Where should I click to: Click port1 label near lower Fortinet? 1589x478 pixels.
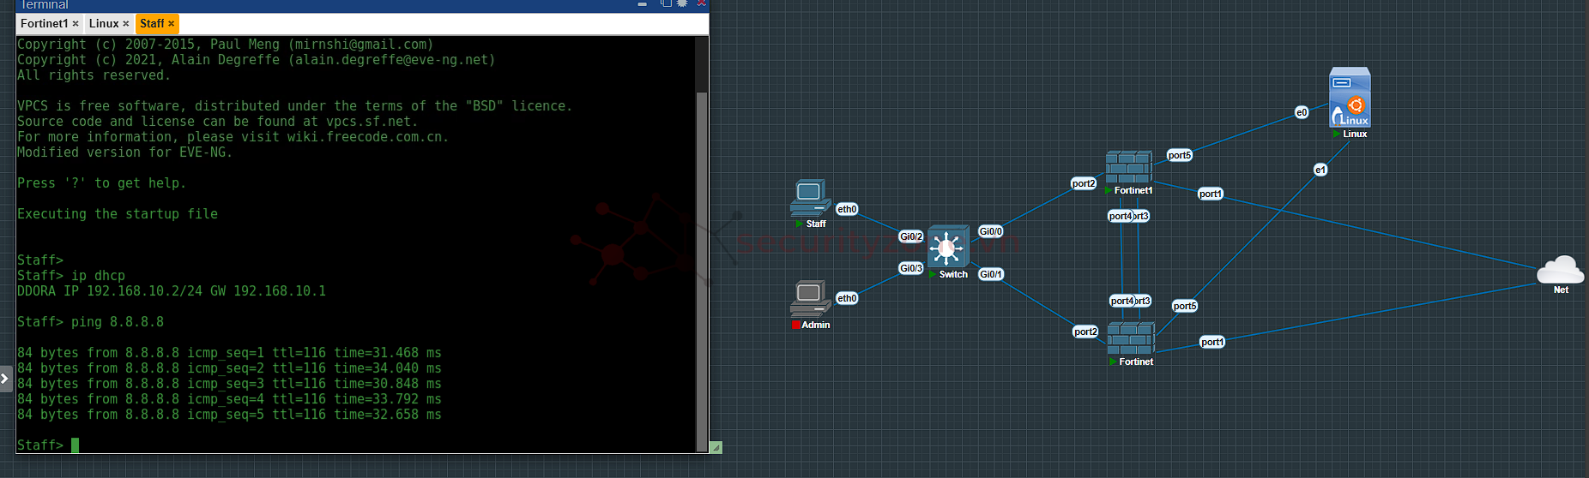click(x=1212, y=342)
